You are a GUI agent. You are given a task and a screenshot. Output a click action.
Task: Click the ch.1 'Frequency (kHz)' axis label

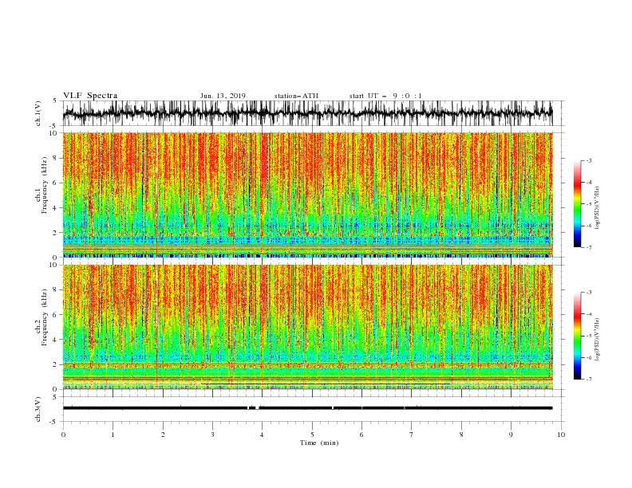click(45, 185)
